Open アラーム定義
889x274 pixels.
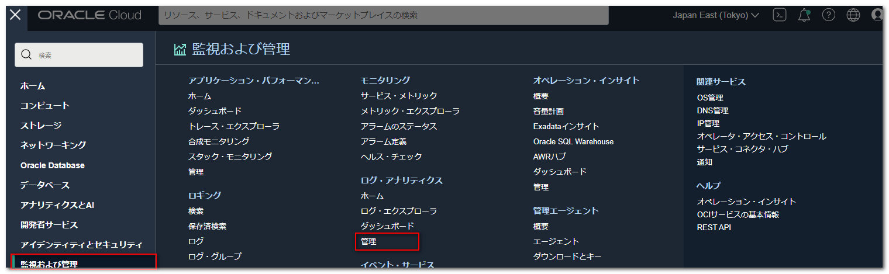[x=384, y=141]
